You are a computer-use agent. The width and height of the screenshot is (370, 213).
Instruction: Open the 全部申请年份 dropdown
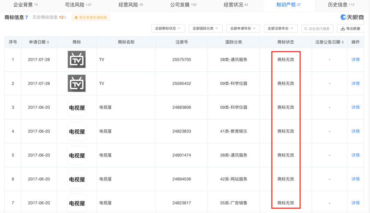(243, 28)
